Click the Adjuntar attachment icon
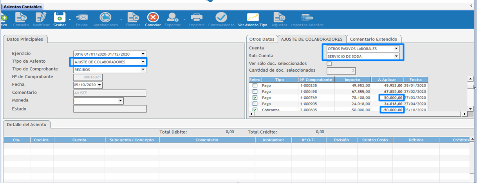Viewport: 477px width, 183px height. [x=279, y=17]
